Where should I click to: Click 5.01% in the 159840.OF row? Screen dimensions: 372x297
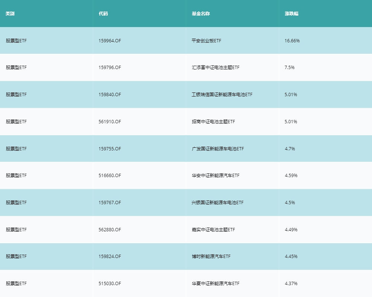[x=291, y=95]
